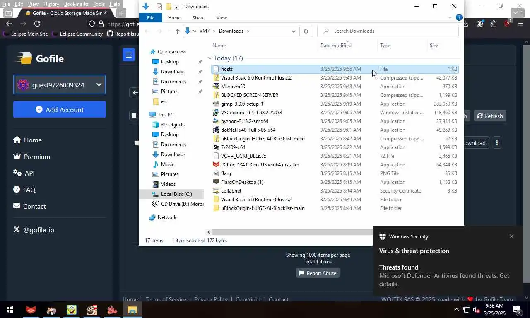Click the Downloads path breadcrumb chevron
The width and height of the screenshot is (530, 318).
pyautogui.click(x=248, y=31)
